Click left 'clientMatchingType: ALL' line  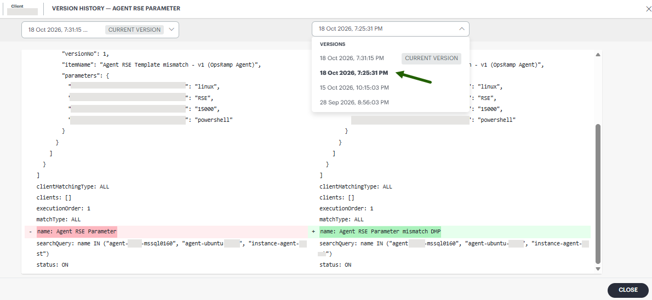[73, 187]
